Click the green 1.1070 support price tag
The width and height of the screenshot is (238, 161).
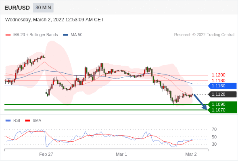coord(222,110)
